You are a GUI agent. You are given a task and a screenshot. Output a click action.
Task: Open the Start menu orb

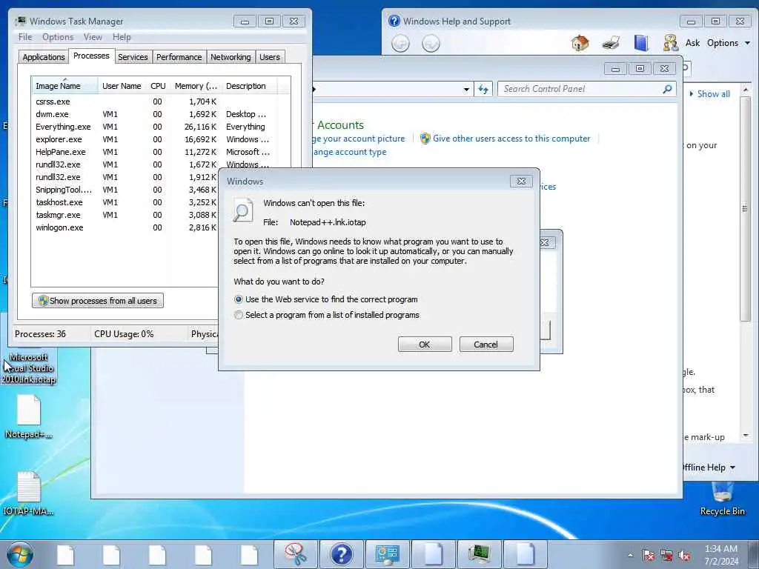20,554
